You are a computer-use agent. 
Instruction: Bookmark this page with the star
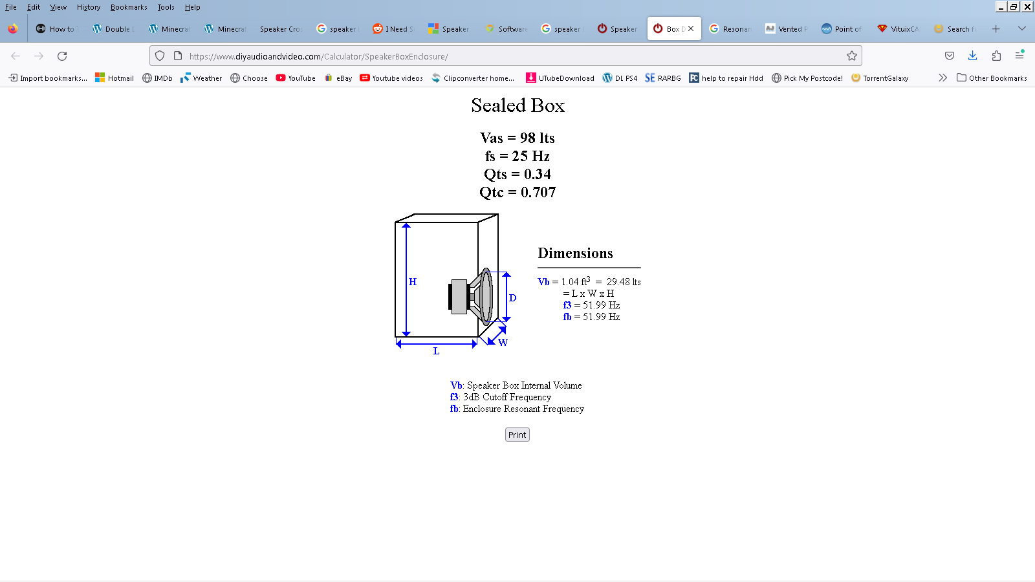coord(852,56)
